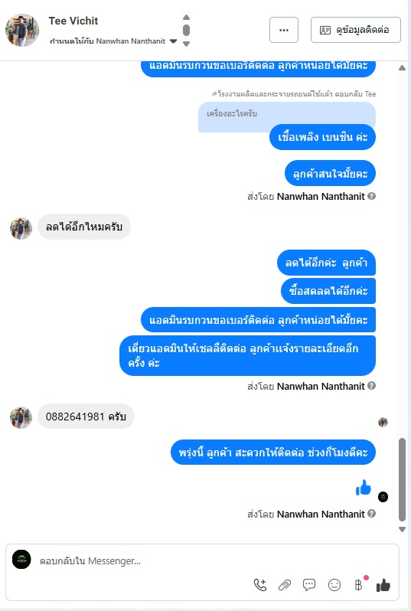411x611 pixels.
Task: Click the baht payment request icon
Action: 359,585
